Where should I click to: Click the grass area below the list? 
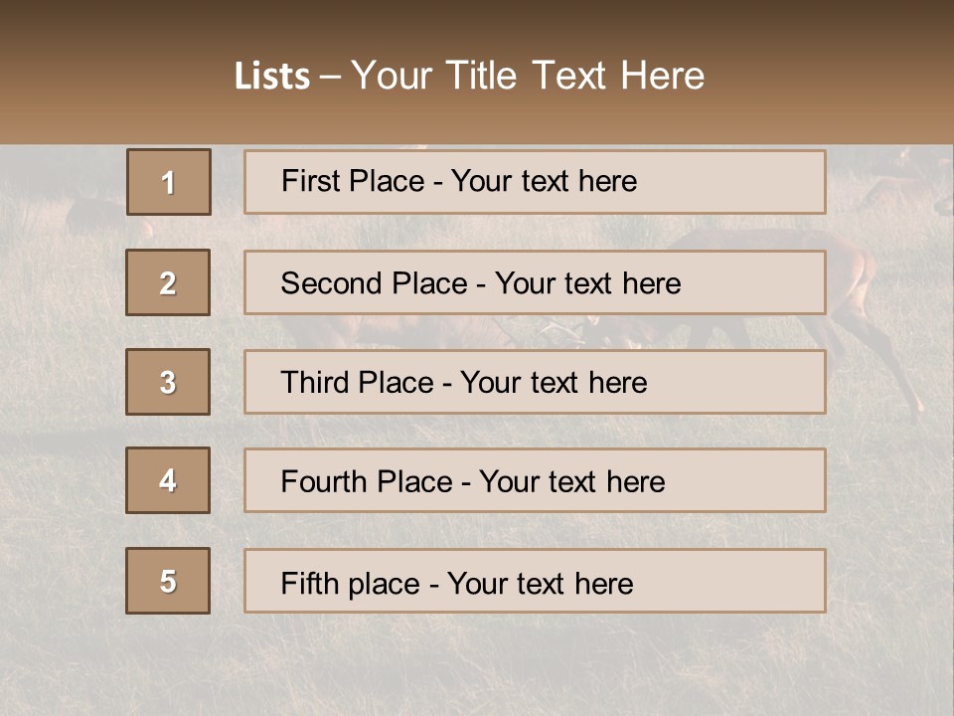(x=477, y=666)
